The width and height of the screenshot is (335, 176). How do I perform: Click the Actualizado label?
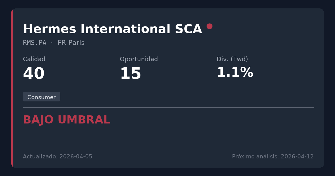click(x=40, y=156)
